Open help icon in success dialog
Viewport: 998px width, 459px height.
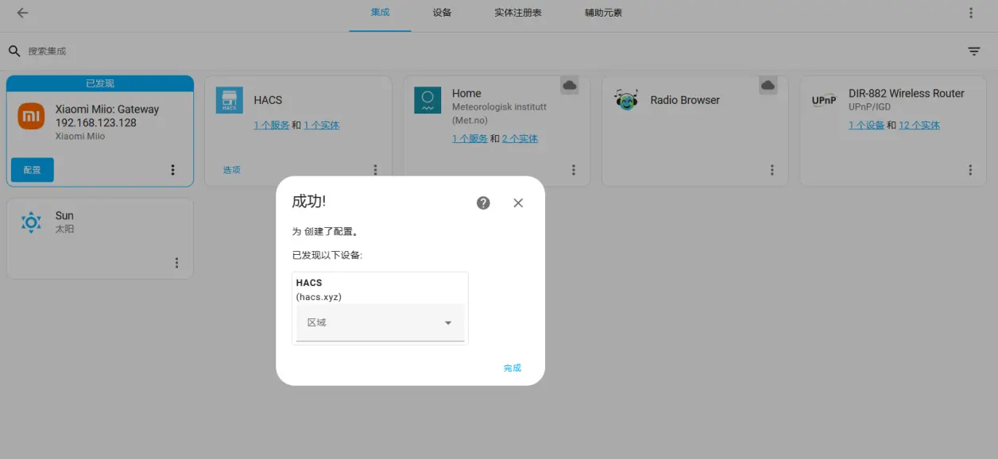tap(483, 203)
